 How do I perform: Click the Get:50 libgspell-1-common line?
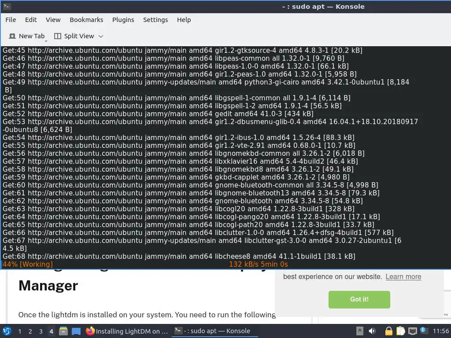tap(177, 98)
